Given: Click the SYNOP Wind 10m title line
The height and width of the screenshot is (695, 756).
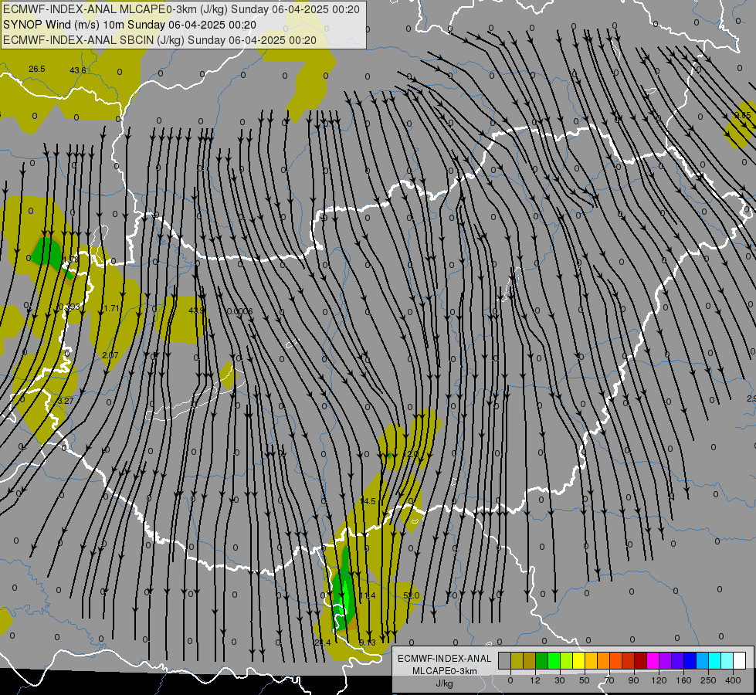Looking at the screenshot, I should 130,25.
